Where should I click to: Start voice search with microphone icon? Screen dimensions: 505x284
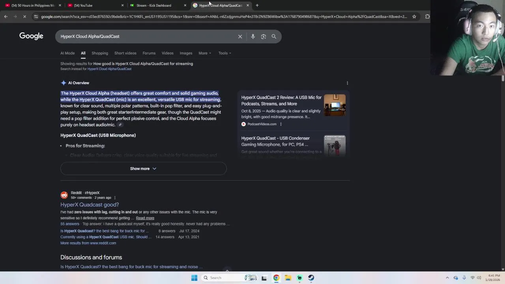(x=253, y=36)
